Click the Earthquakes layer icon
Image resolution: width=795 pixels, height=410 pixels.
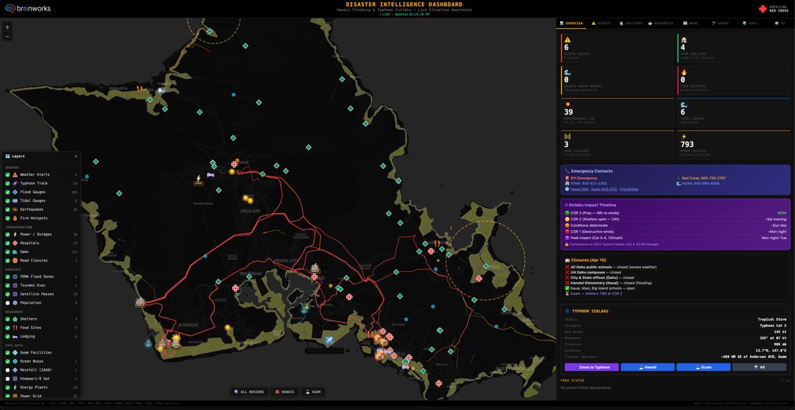pyautogui.click(x=15, y=210)
